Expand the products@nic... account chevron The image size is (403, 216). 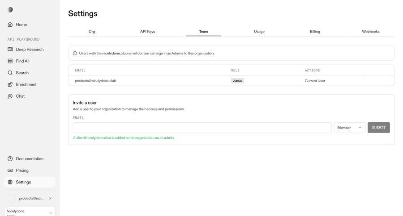[x=50, y=198]
